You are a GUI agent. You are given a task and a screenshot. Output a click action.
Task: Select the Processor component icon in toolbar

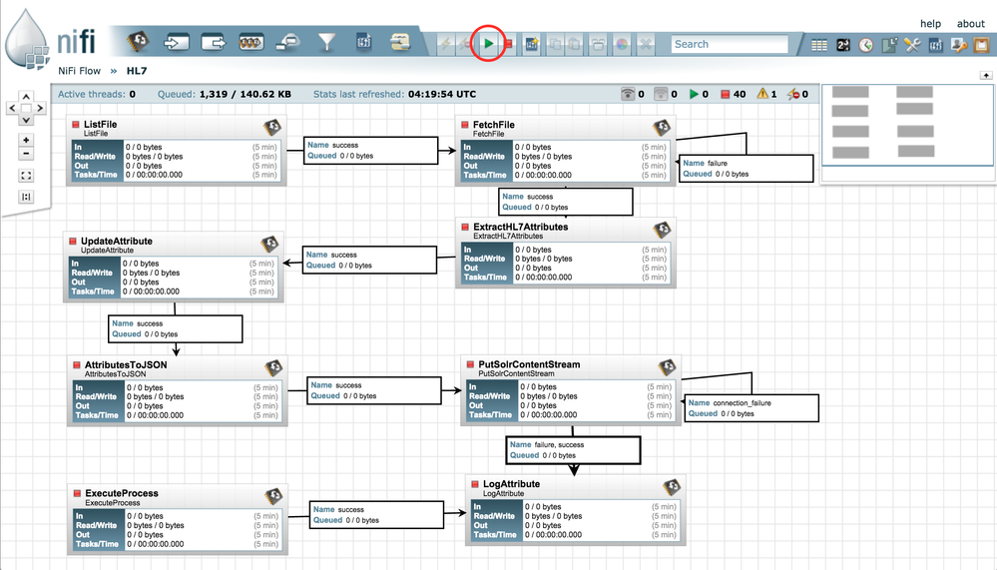(x=138, y=42)
